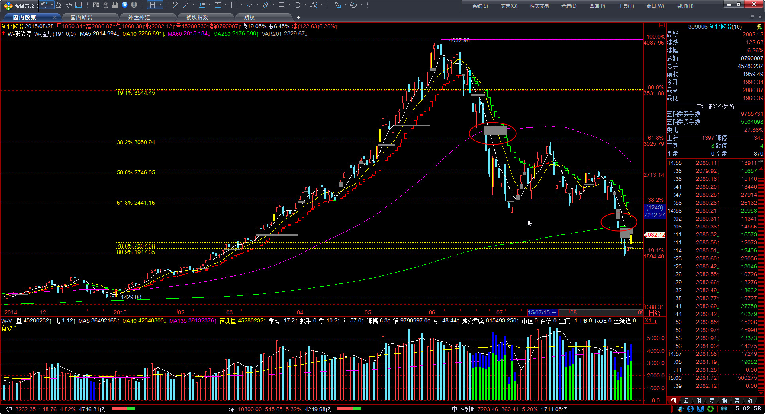
Task: Expand the rectangle shape tool dropdown
Action: (x=289, y=5)
